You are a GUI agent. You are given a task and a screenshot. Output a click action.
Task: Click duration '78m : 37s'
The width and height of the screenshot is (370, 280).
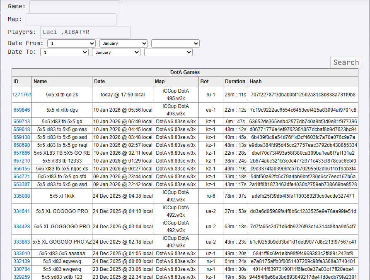point(235,196)
